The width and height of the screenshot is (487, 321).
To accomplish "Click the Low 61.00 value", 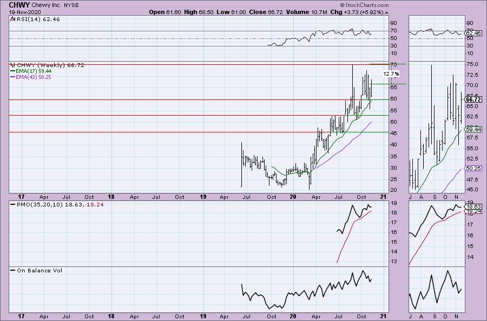I will point(231,12).
